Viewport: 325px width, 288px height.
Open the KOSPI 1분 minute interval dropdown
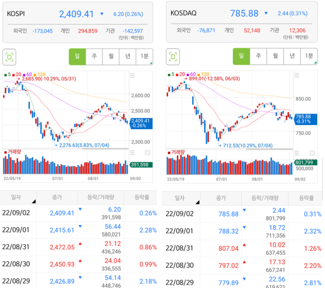pyautogui.click(x=144, y=57)
